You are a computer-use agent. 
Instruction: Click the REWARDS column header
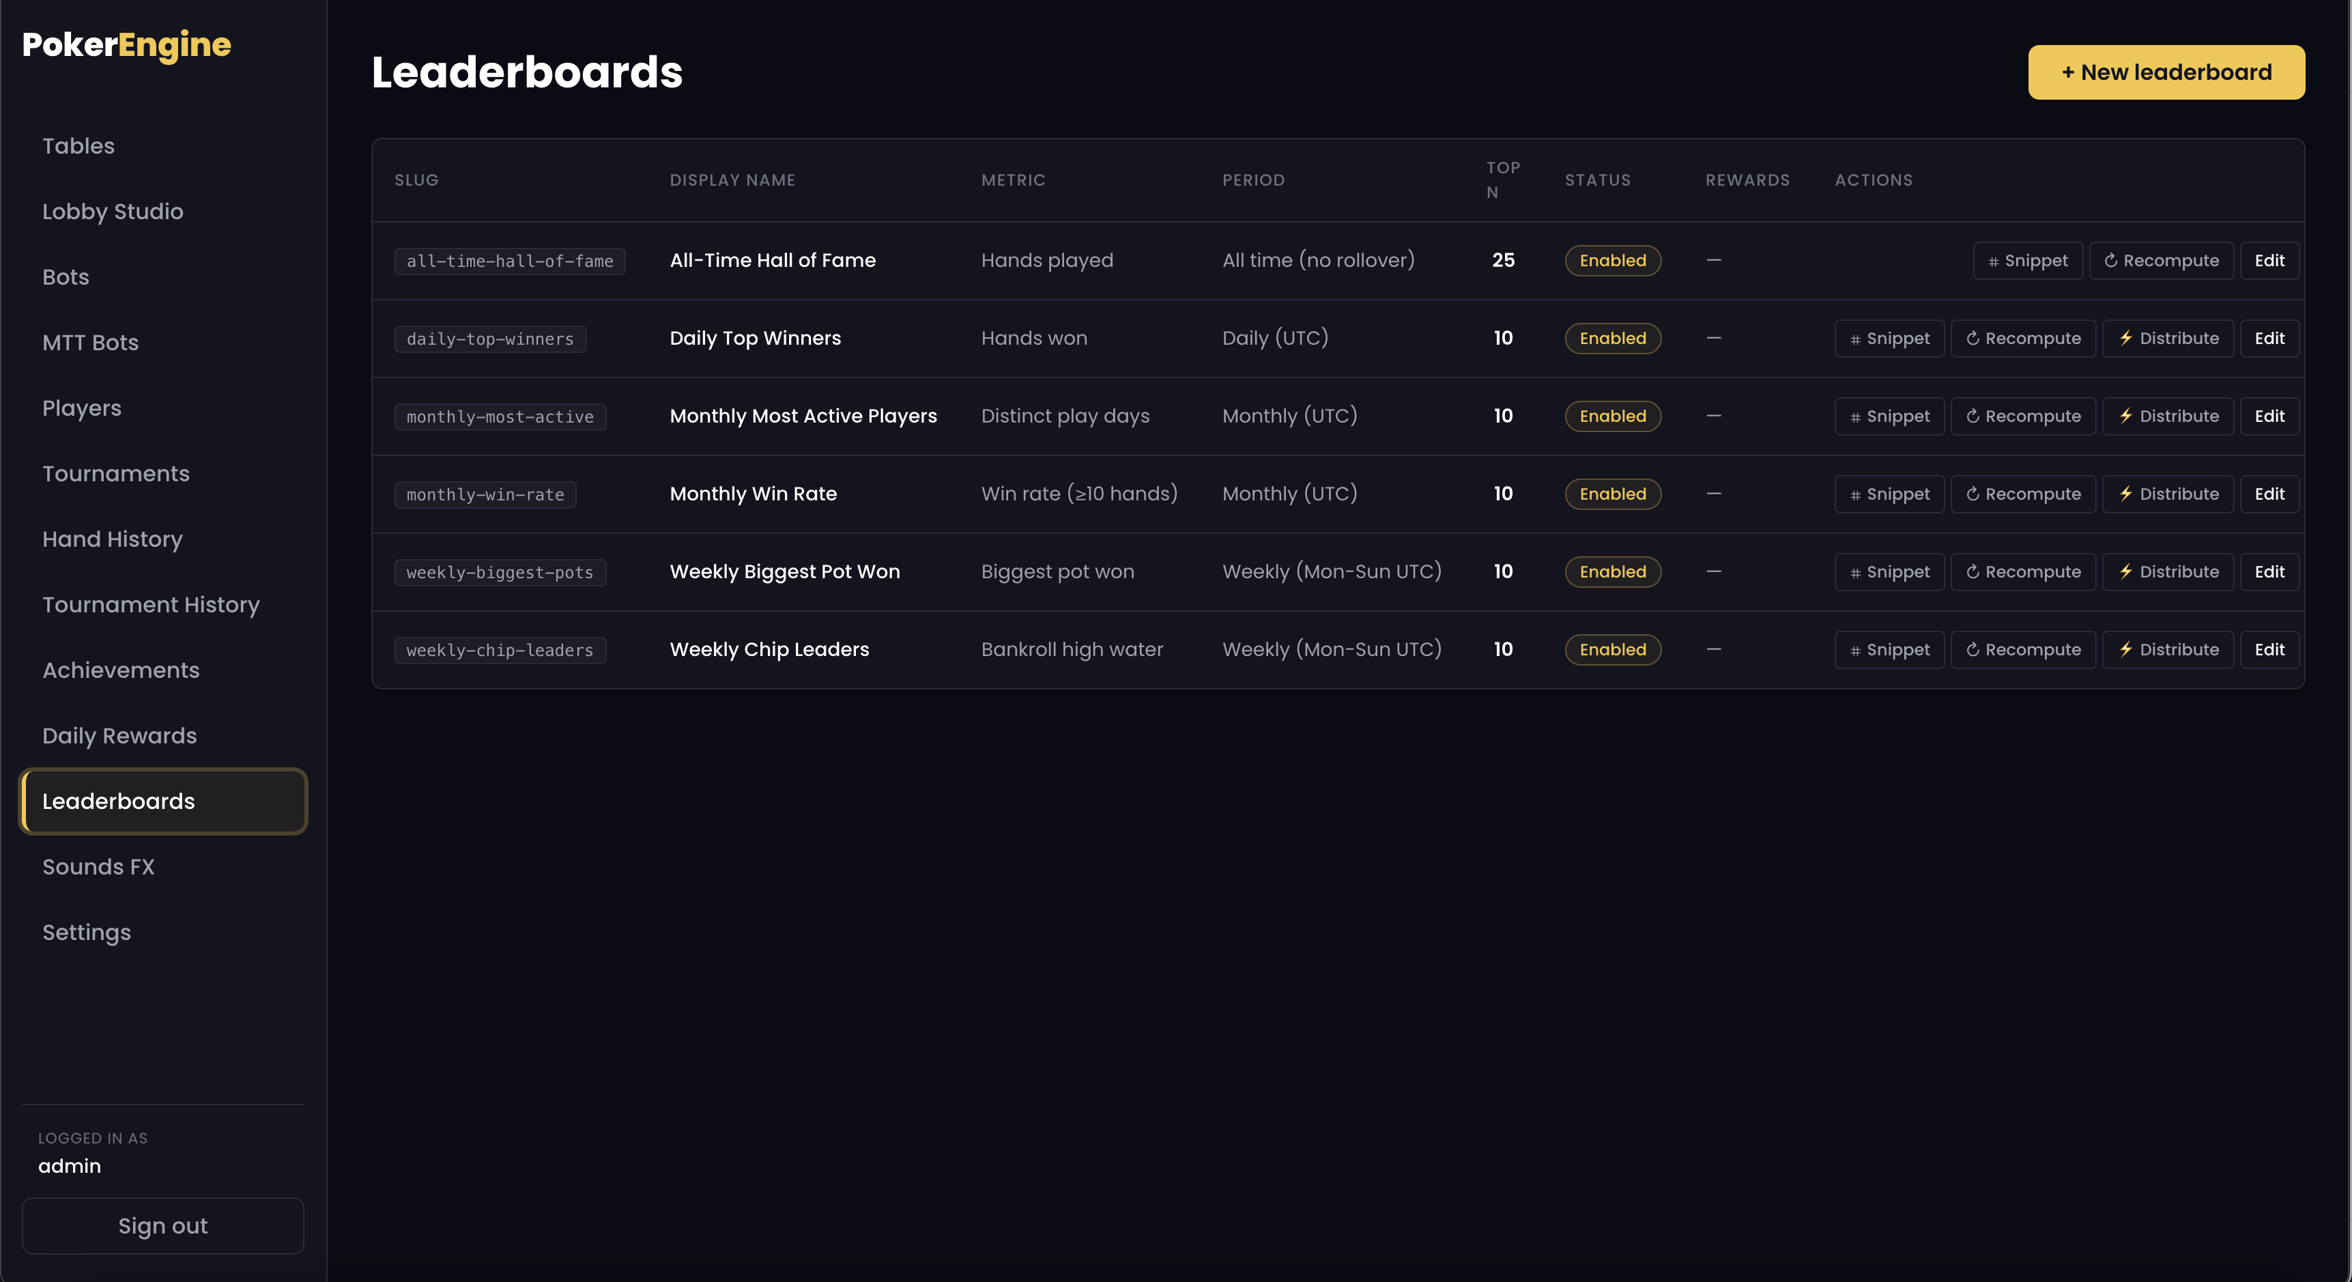tap(1747, 180)
